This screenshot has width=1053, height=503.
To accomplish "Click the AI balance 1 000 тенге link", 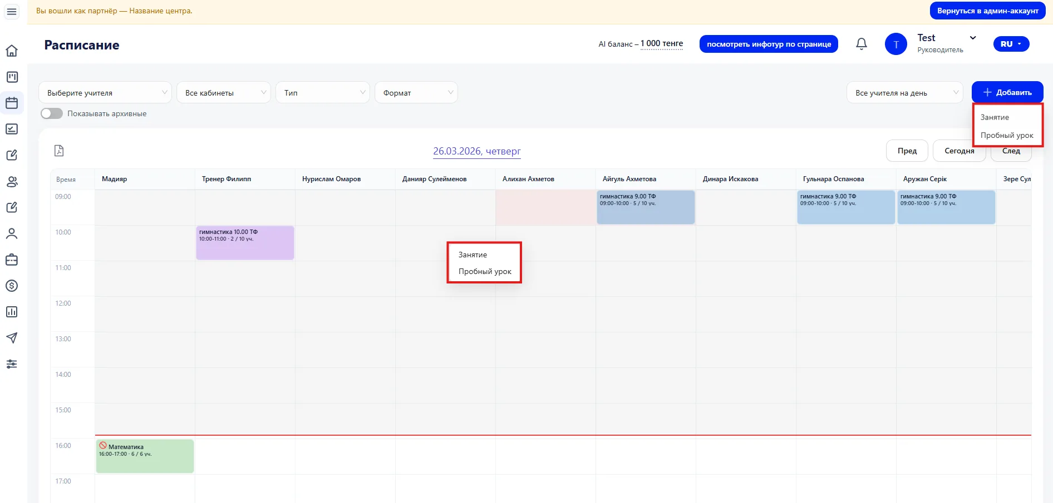I will [x=662, y=43].
